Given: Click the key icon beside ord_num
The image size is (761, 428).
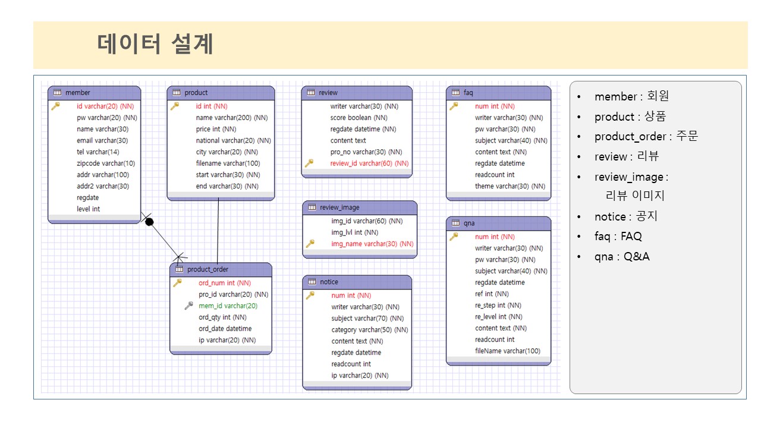Looking at the screenshot, I should (177, 283).
